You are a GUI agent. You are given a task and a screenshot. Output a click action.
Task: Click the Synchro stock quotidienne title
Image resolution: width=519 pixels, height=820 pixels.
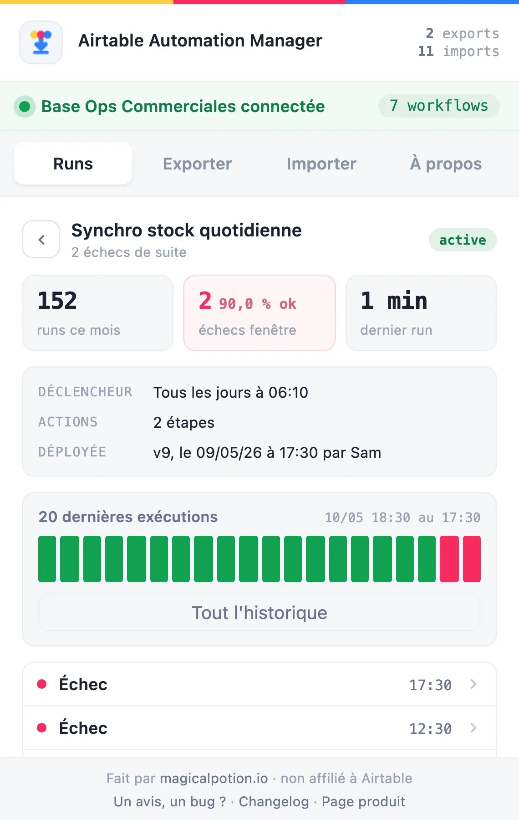point(187,230)
